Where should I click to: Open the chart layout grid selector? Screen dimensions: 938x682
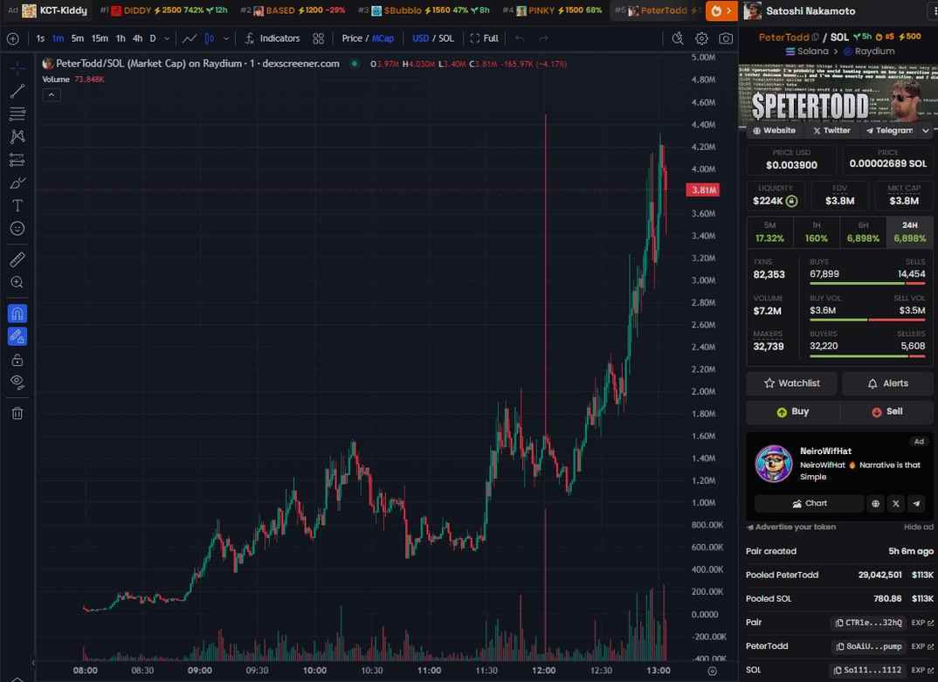[x=318, y=39]
